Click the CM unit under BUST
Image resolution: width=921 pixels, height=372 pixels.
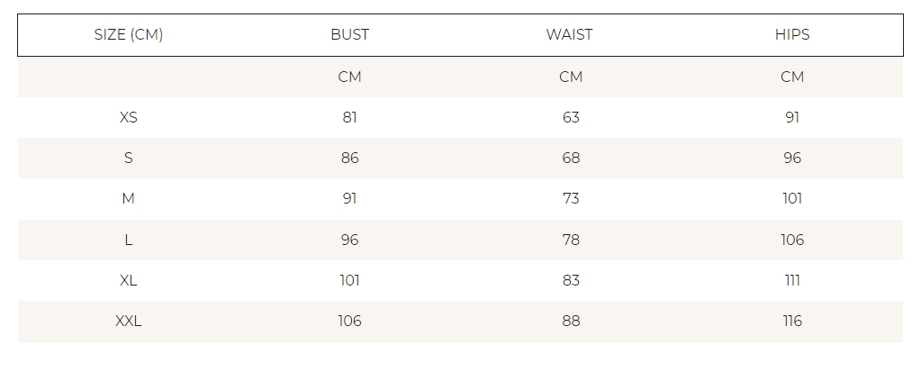(349, 77)
